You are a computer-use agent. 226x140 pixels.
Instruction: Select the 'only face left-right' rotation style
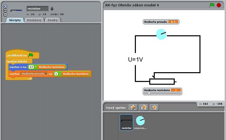coord(5,10)
